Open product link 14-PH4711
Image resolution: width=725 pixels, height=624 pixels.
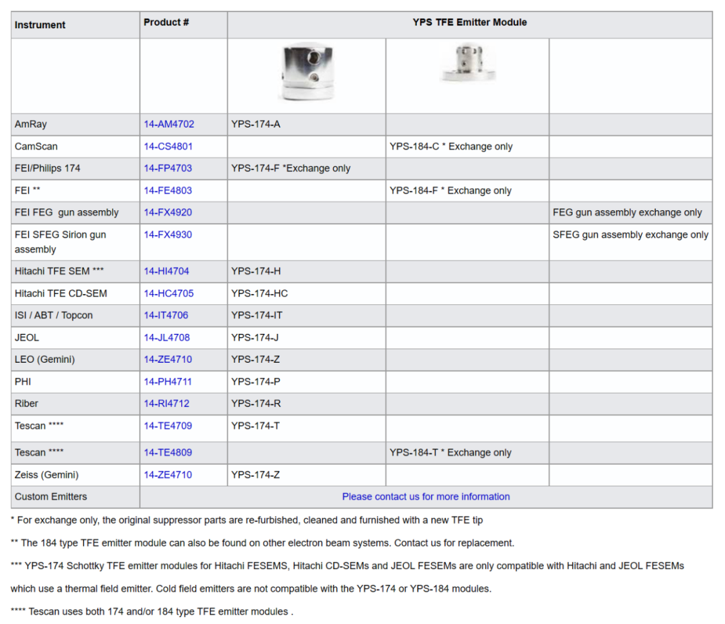168,382
